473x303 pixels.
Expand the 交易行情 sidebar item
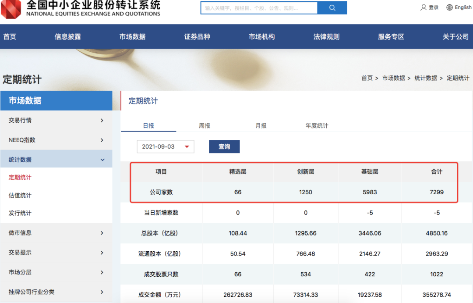[102, 121]
